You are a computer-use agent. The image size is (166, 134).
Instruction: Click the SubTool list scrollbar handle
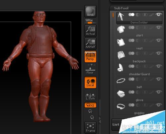113,15
